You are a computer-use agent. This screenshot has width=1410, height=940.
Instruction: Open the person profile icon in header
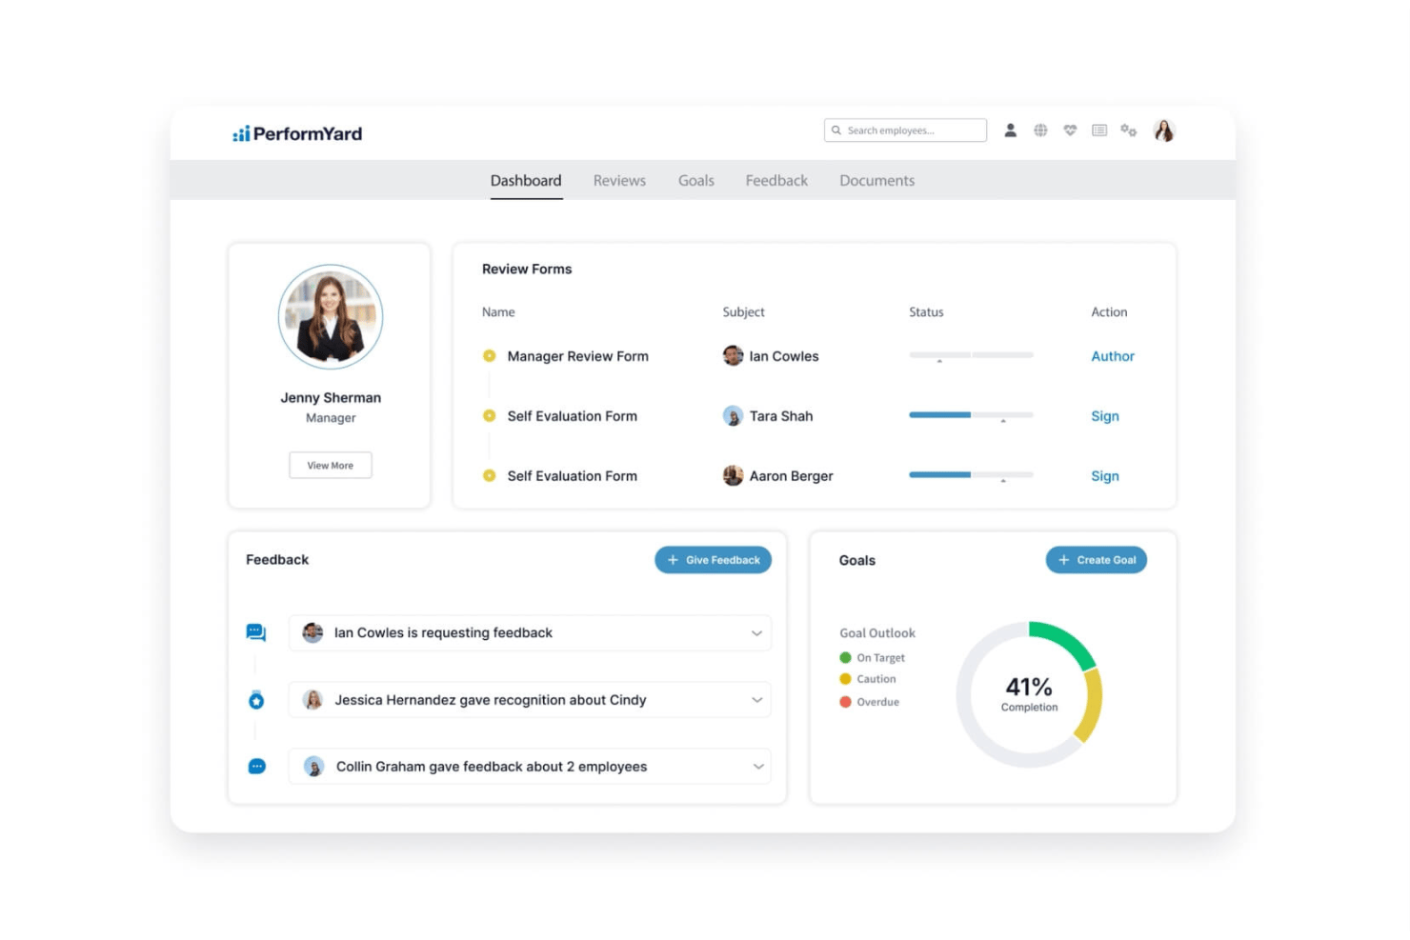coord(1010,130)
